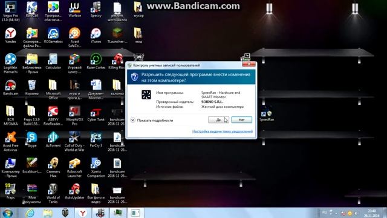Select the Мои документы desktop icon

32,193
